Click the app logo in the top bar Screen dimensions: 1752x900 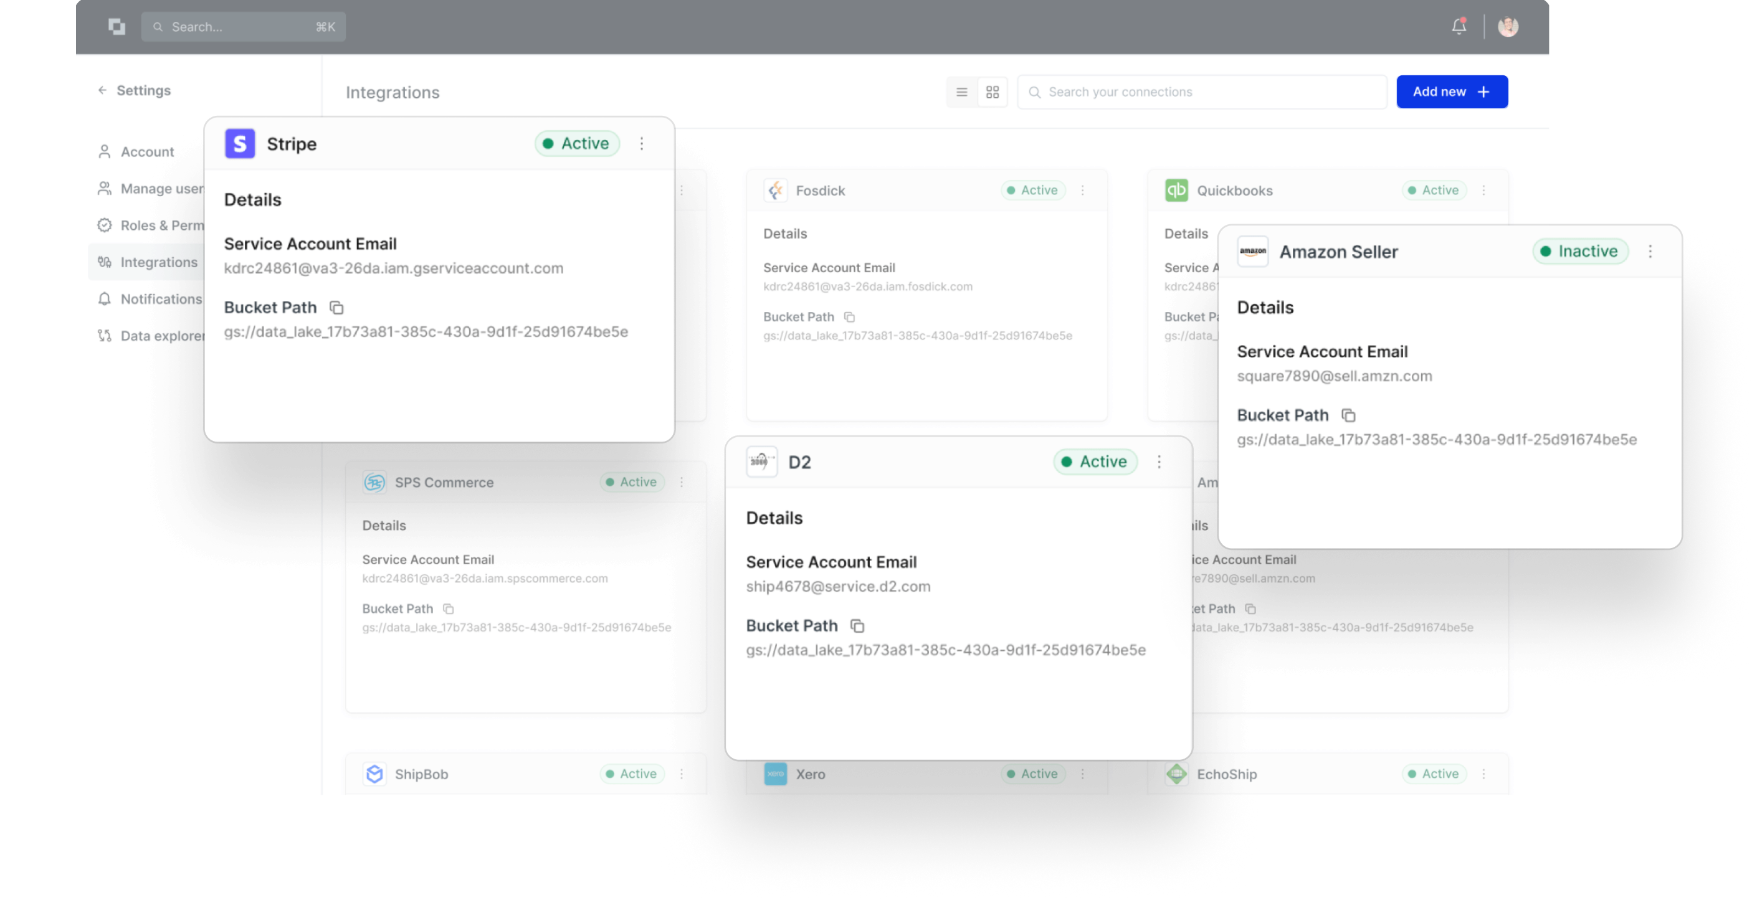click(x=117, y=27)
